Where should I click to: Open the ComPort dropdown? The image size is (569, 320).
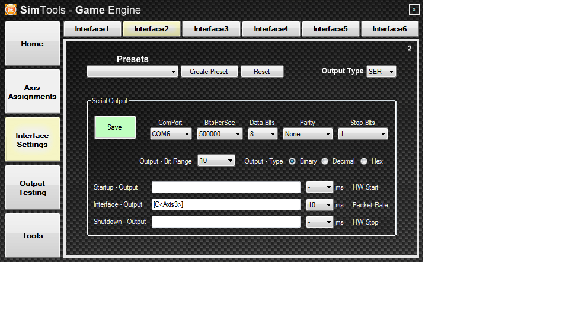coord(171,134)
